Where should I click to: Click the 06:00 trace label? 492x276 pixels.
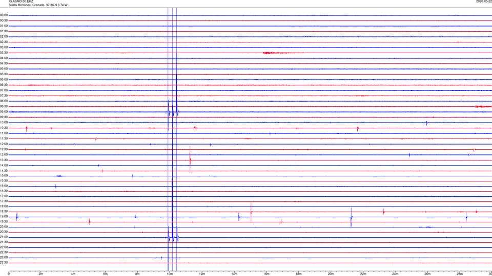(x=4, y=80)
